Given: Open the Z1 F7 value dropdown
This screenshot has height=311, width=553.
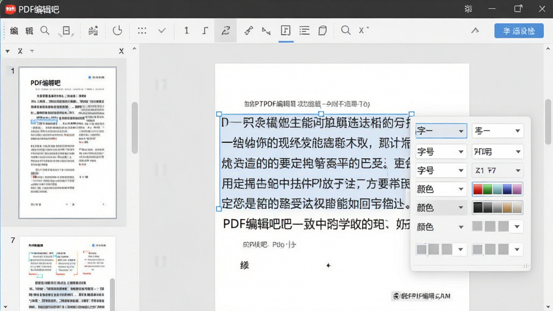Looking at the screenshot, I should [497, 171].
